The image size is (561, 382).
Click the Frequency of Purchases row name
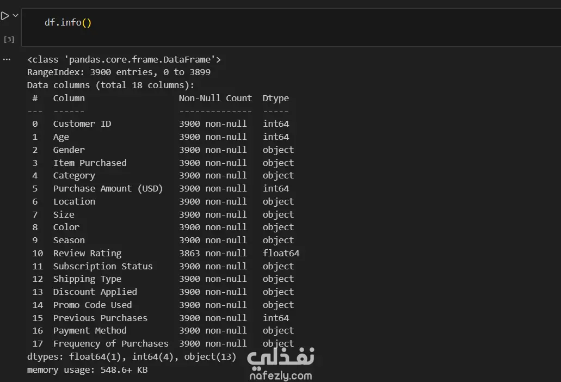[110, 343]
